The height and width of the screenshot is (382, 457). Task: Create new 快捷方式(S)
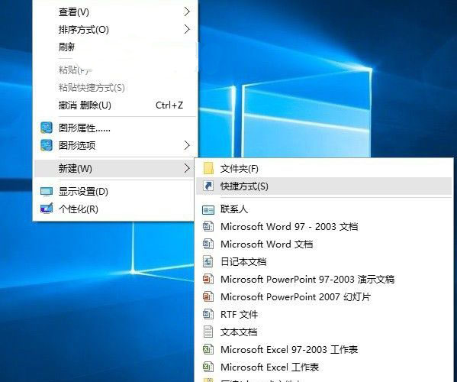[x=324, y=186]
